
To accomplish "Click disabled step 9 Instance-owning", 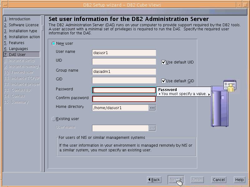I will pos(22,66).
